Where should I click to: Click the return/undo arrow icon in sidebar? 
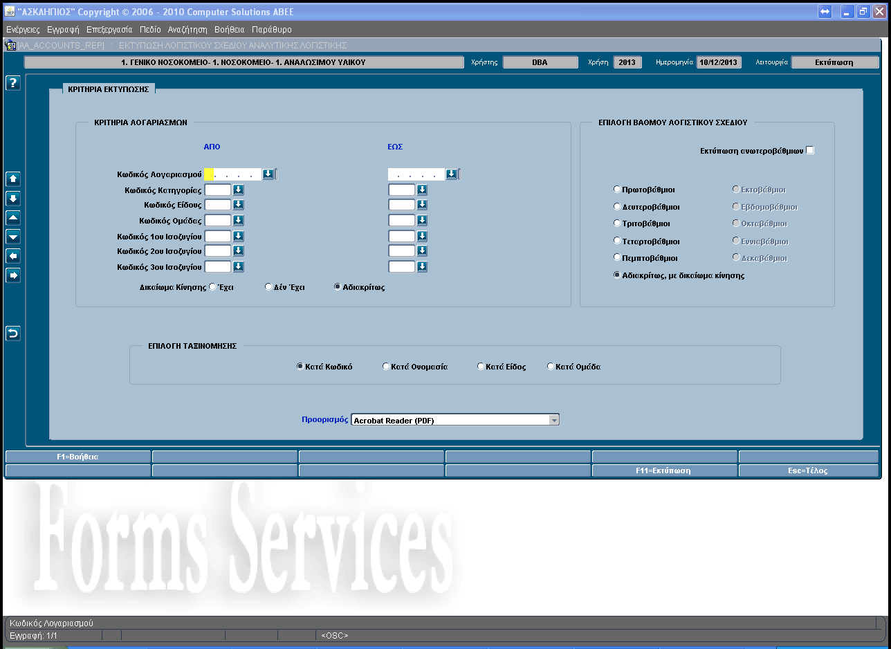13,333
